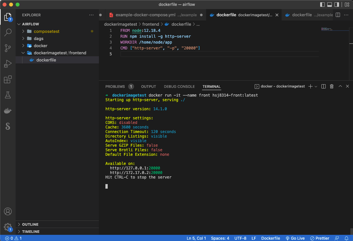Switch to example-docker-compose.yml tab
The image size is (353, 241).
click(x=156, y=15)
